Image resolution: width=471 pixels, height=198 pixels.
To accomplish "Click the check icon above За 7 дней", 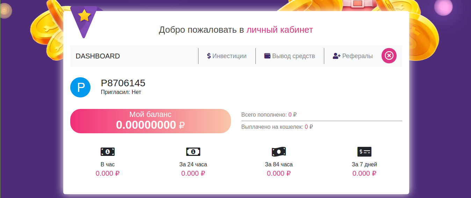I will [x=364, y=152].
